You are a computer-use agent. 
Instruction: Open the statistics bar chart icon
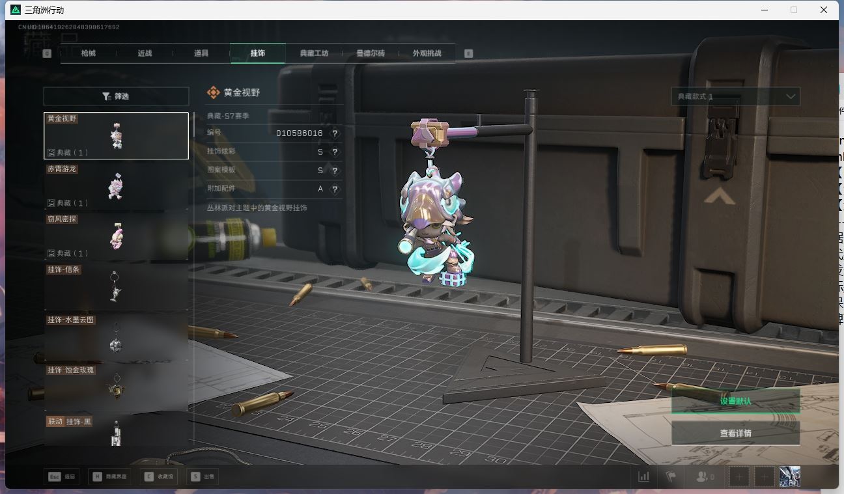643,477
